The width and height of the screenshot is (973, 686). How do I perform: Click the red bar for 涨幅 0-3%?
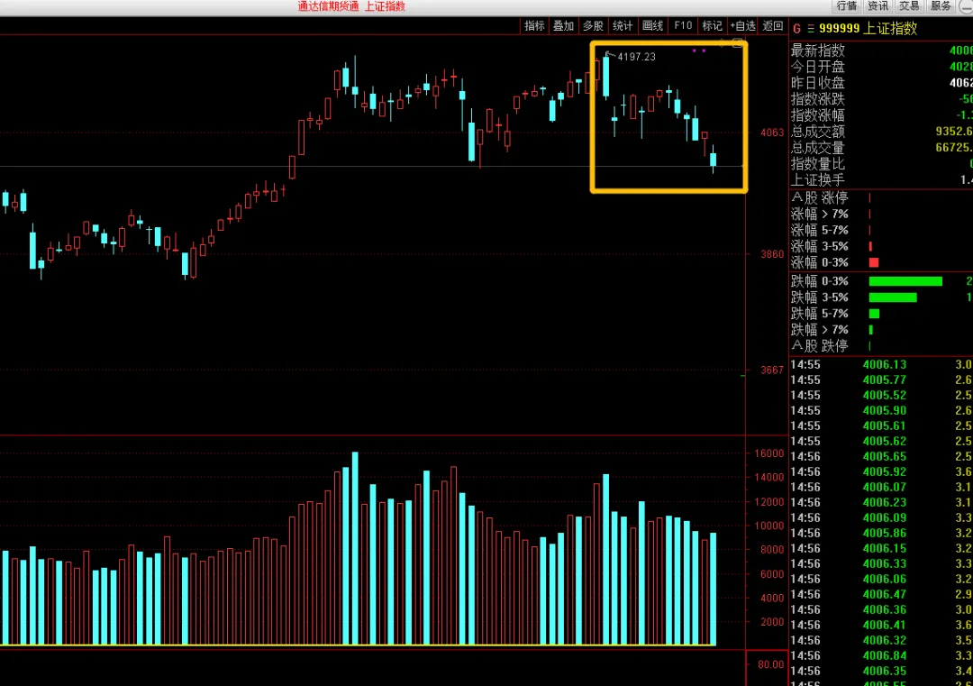874,262
